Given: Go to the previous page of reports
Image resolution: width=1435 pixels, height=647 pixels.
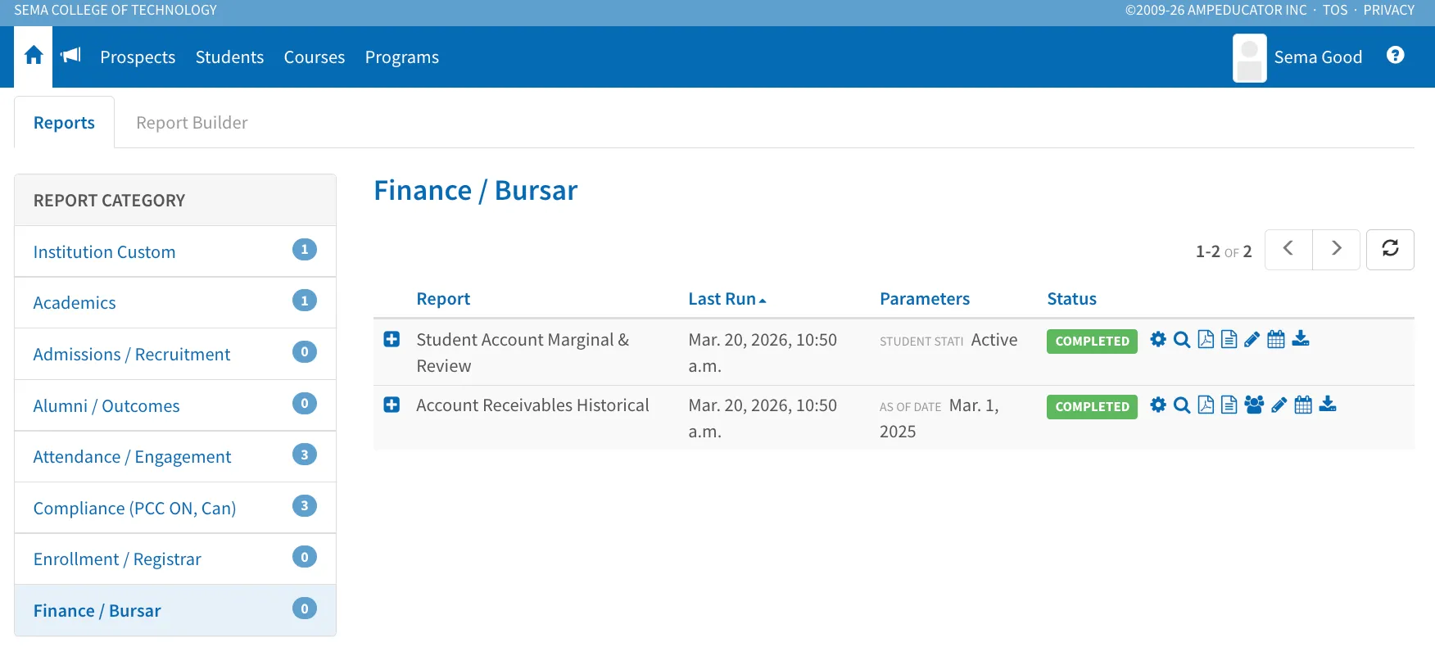Looking at the screenshot, I should [x=1288, y=249].
